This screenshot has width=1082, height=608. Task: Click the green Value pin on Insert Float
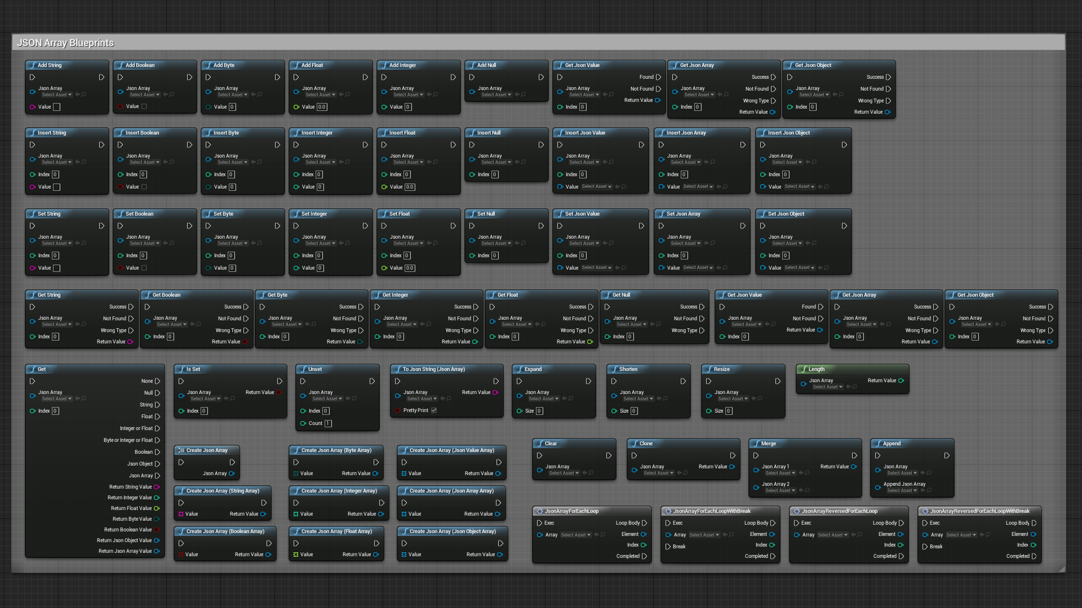click(x=384, y=187)
